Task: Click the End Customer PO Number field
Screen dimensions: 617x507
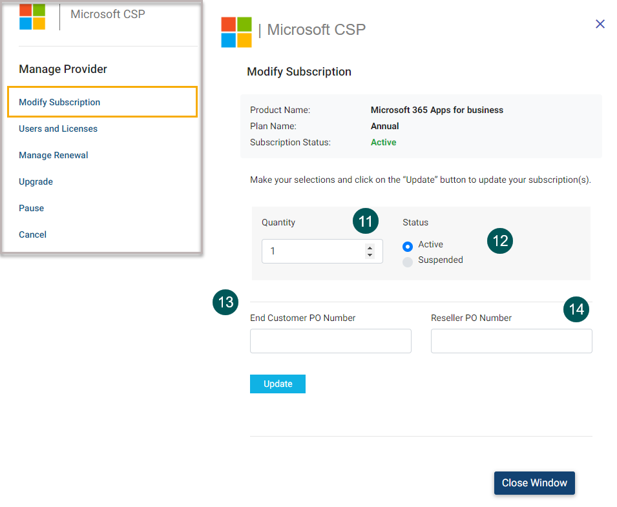Action: pos(331,341)
